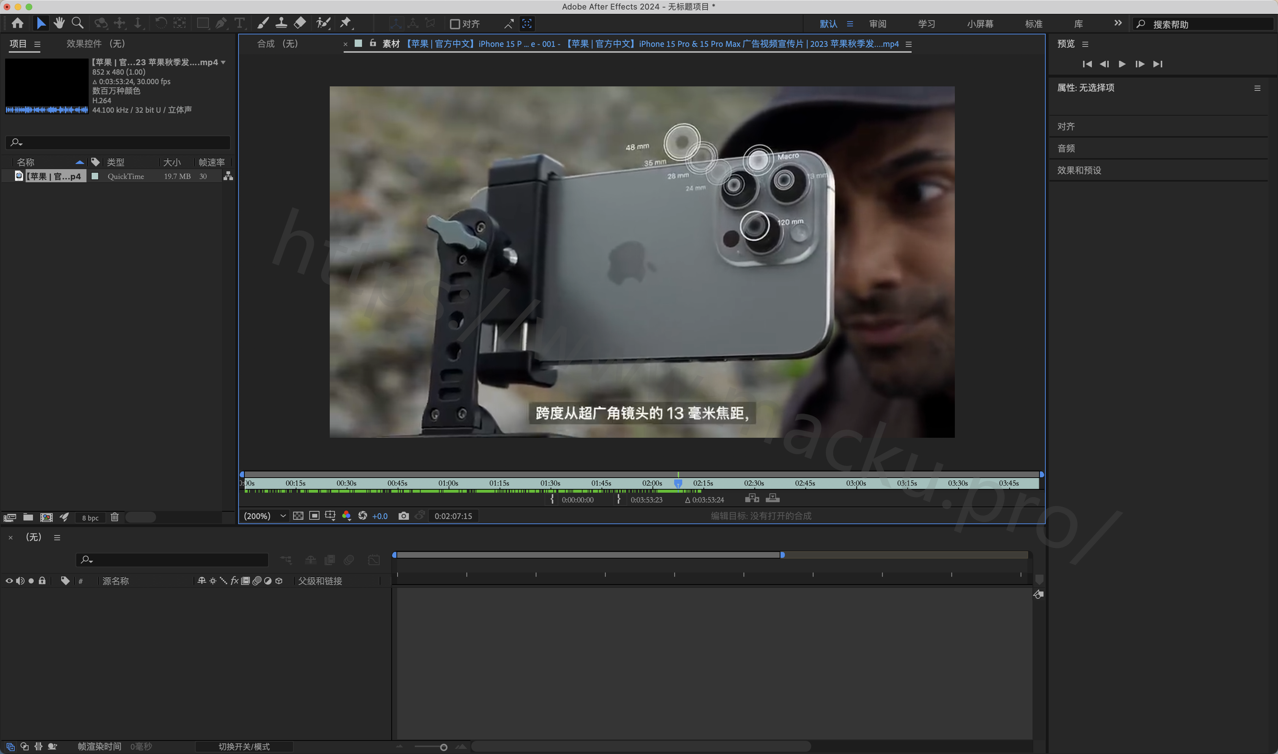Open the footage viewer panel menu
The image size is (1278, 754).
(x=908, y=44)
